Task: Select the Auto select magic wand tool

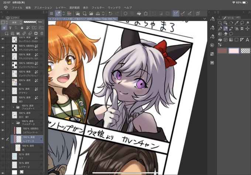Action: coord(247,23)
